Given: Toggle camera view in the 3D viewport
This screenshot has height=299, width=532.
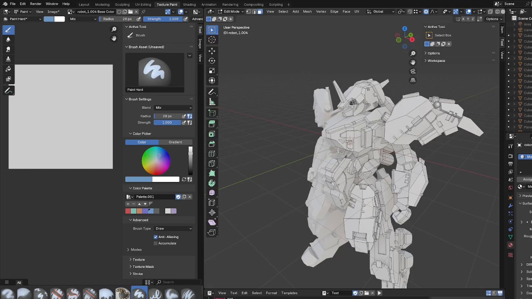Looking at the screenshot, I should point(413,71).
